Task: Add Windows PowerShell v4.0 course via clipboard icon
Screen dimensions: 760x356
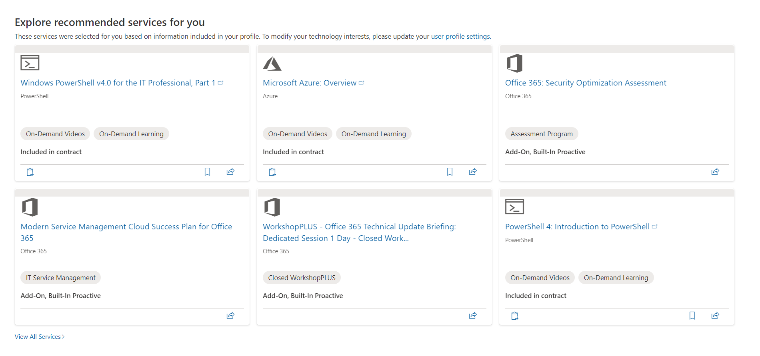Action: click(x=30, y=172)
